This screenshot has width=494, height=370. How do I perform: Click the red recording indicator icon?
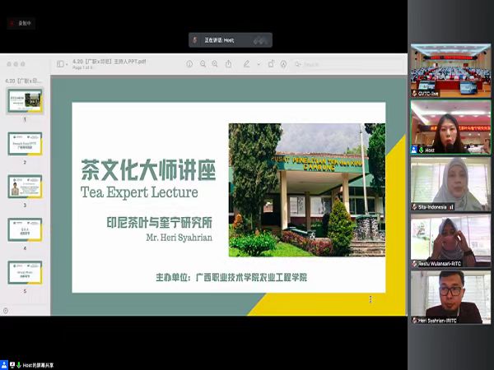tap(11, 23)
